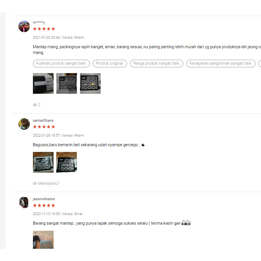Open third photo with yellow sticker grille
Image resolution: width=261 pixels, height=261 pixels.
tap(90, 83)
